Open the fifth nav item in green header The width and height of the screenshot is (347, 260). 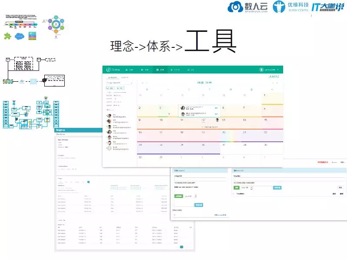coord(191,70)
